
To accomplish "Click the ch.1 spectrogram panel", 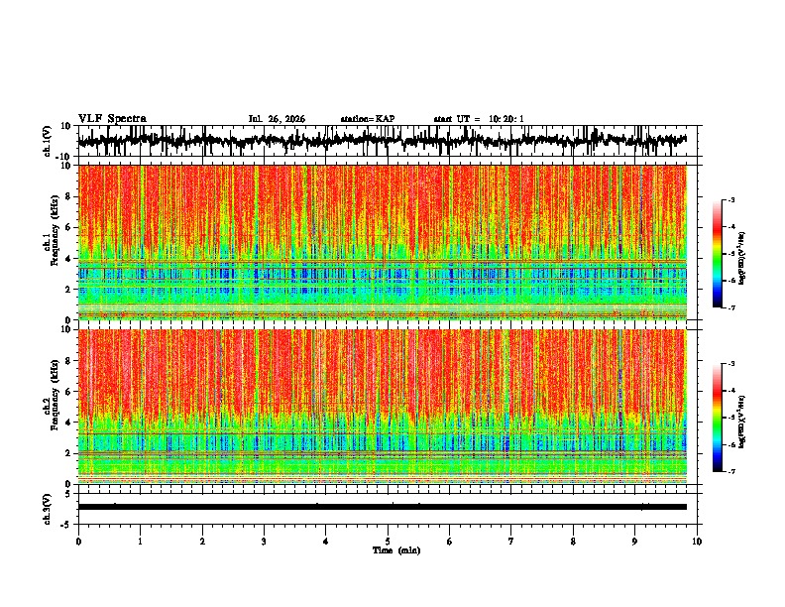I will tap(383, 242).
